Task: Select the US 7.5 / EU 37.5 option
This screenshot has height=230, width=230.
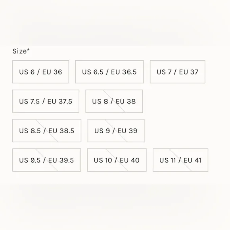Action: click(x=46, y=101)
